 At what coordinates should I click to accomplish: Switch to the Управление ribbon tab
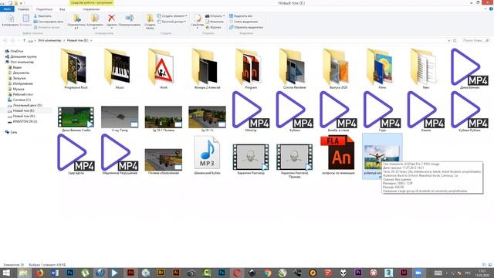(x=91, y=9)
